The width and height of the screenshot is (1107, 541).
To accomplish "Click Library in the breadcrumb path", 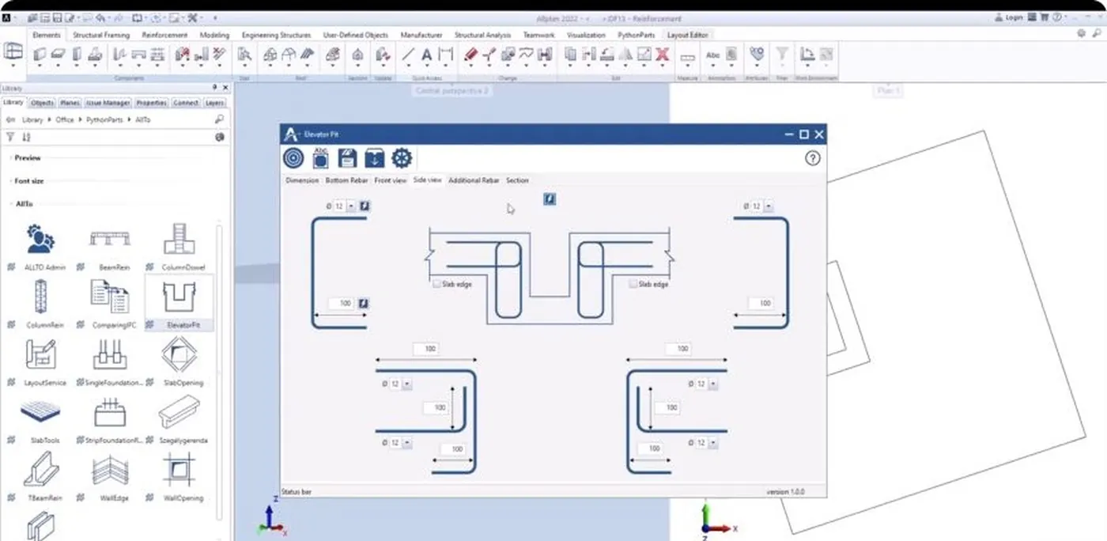I will pyautogui.click(x=32, y=119).
